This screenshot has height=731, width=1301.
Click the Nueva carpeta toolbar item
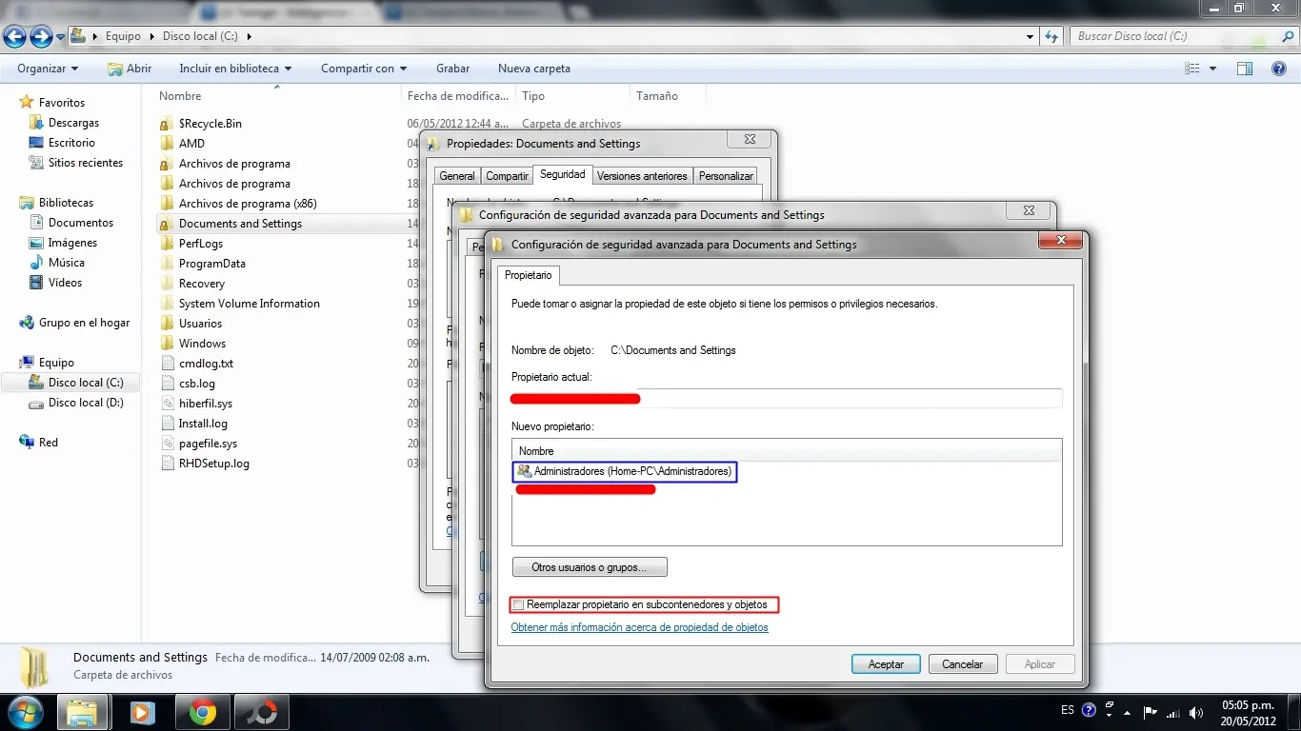(x=533, y=69)
